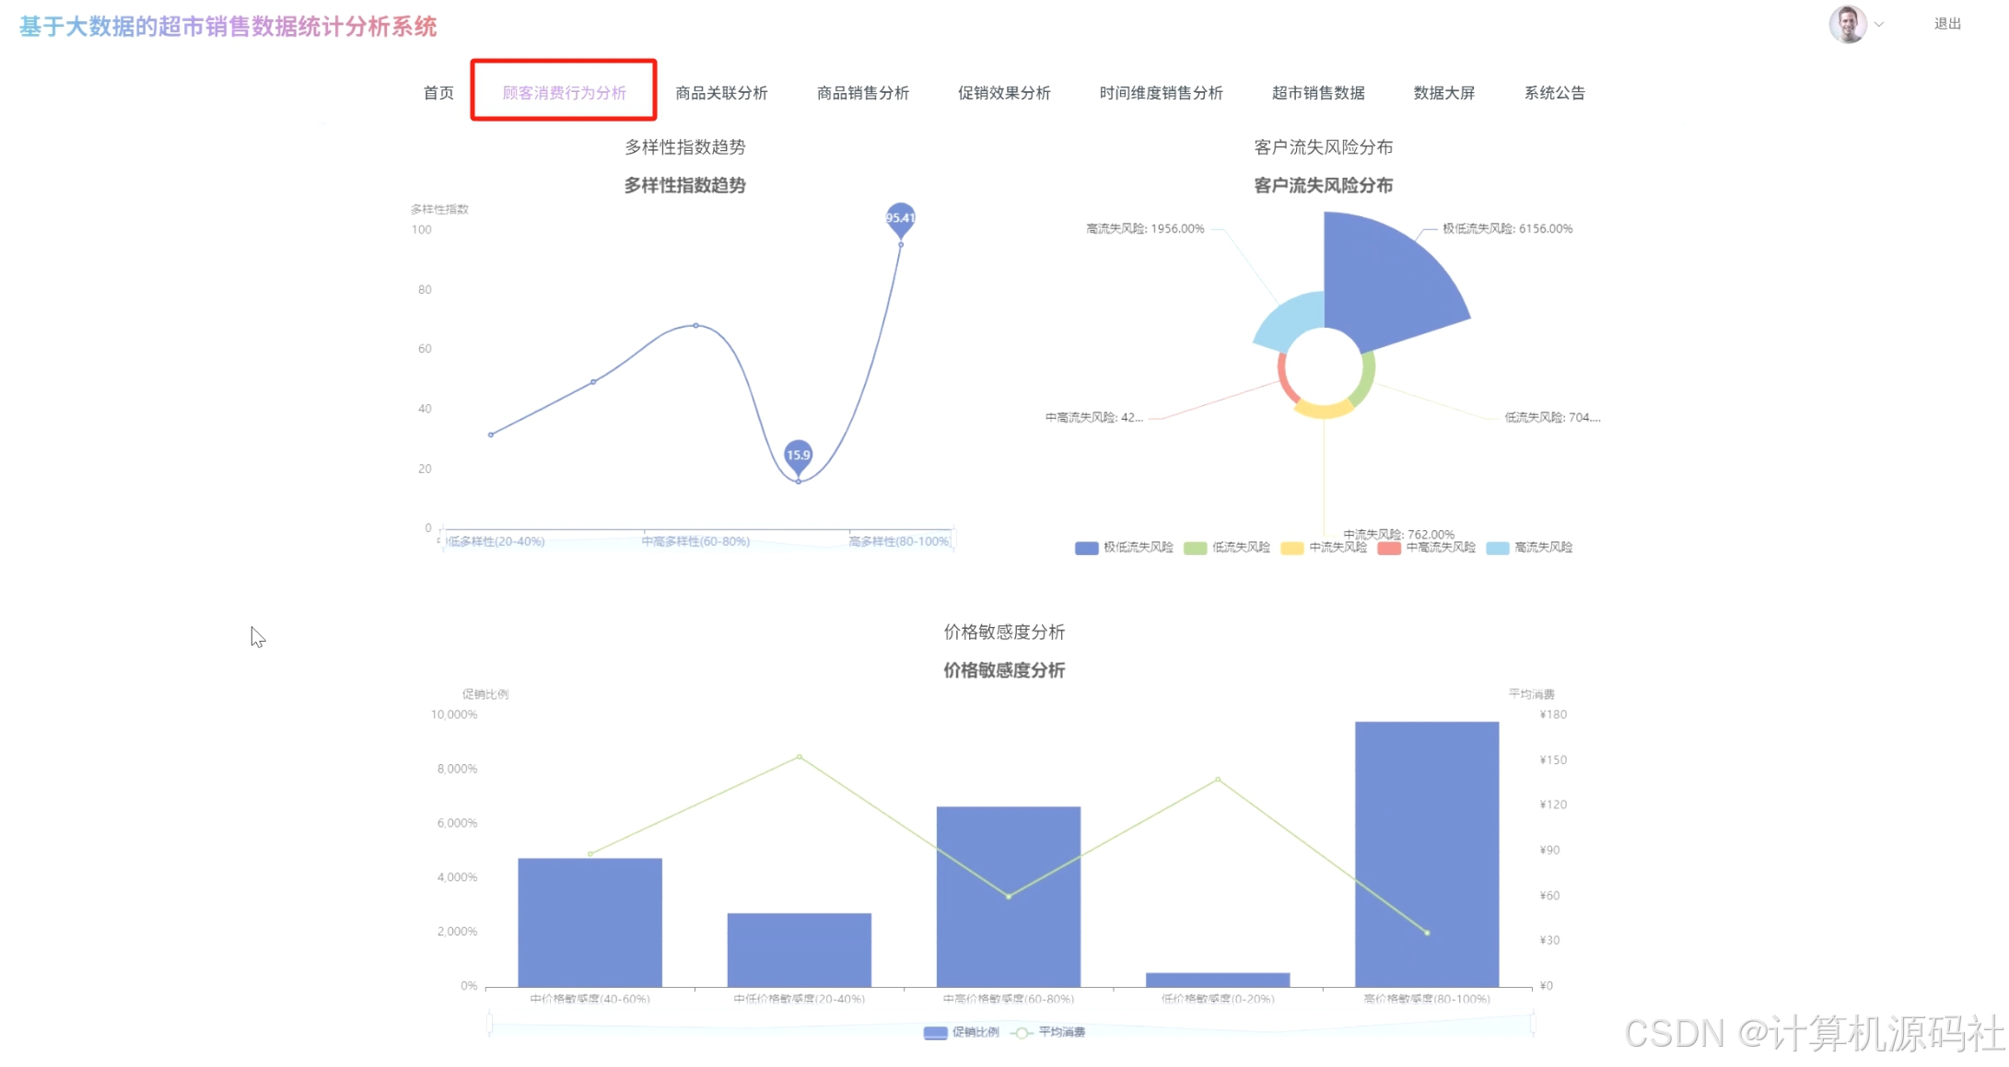Screen dimensions: 2009x1067
Task: Click axis label 中高多样性(60-80%)
Action: click(695, 541)
